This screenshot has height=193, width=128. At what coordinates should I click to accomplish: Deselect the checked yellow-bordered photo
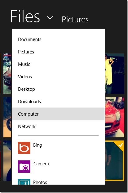(x=115, y=161)
